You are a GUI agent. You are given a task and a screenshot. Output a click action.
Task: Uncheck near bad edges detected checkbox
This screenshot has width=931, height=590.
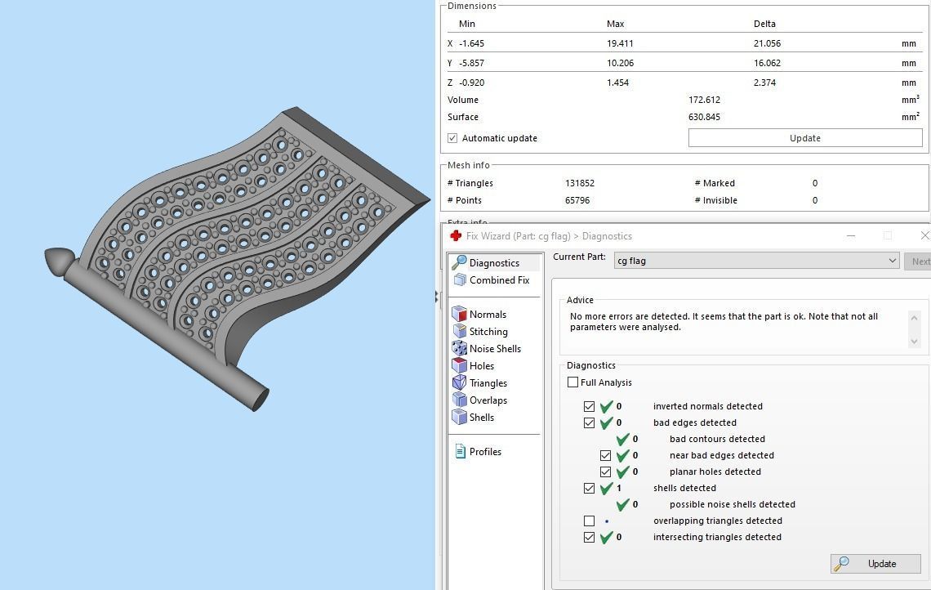pyautogui.click(x=605, y=456)
